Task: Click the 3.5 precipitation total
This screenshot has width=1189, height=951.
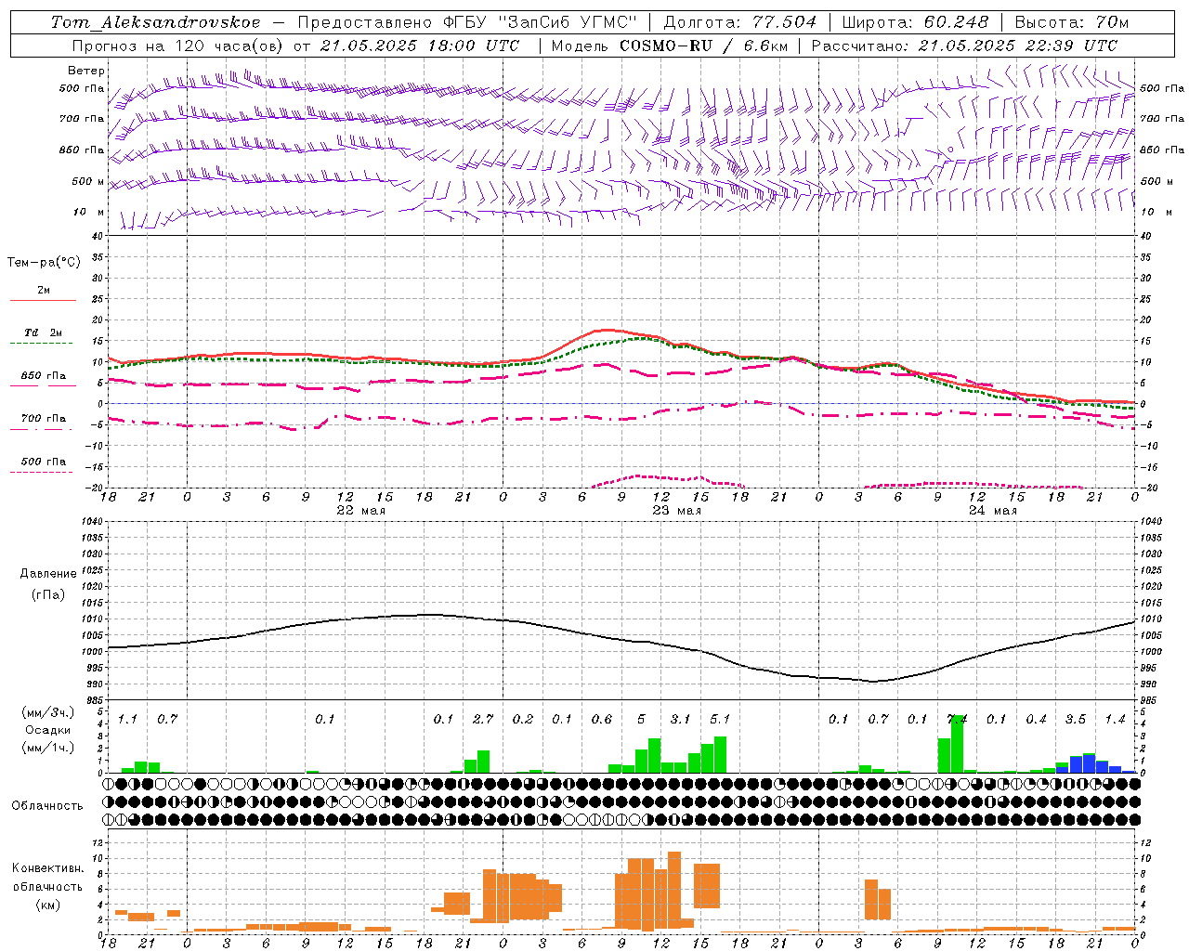Action: point(1076,720)
